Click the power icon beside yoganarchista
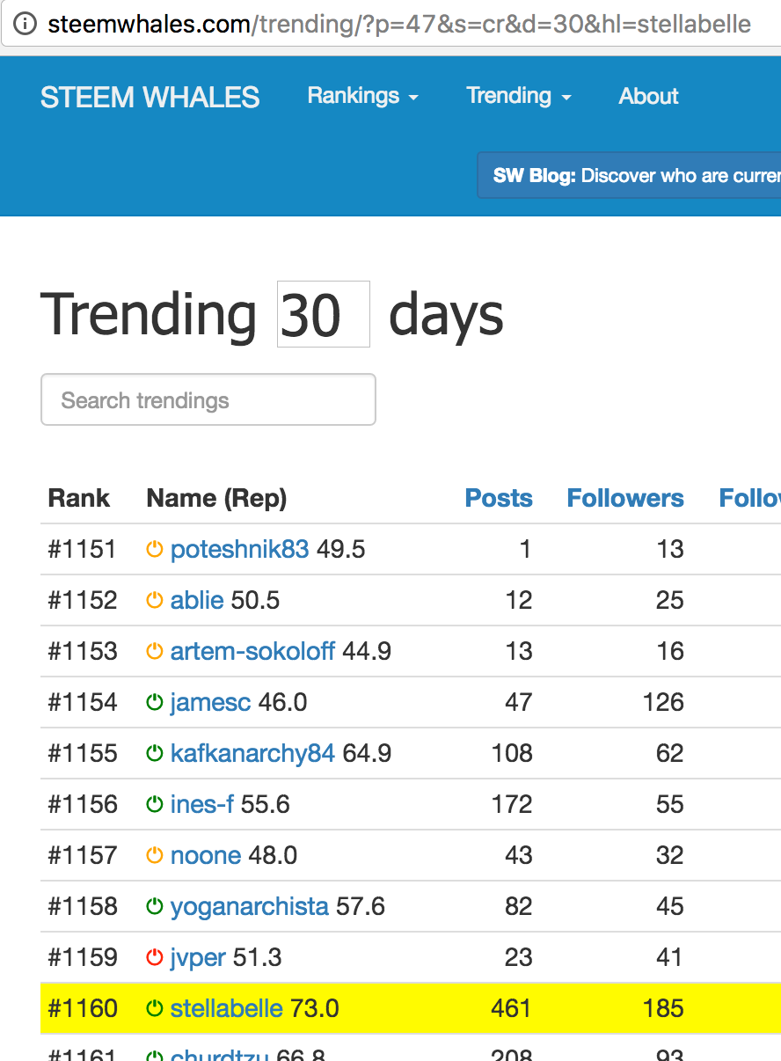781x1061 pixels. pyautogui.click(x=155, y=907)
